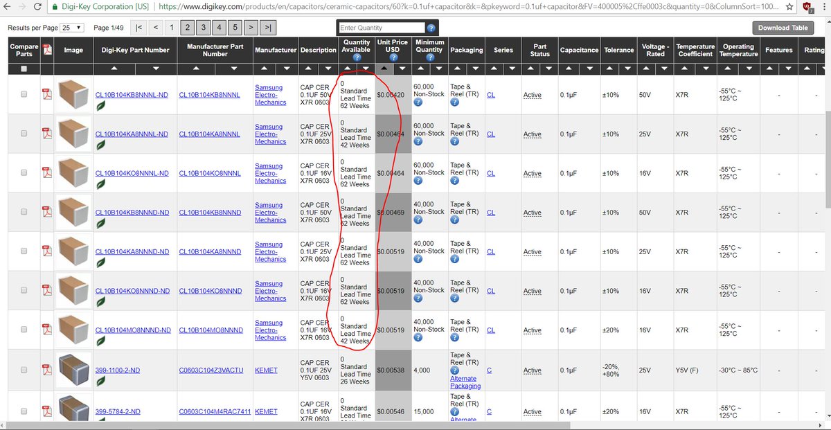
Task: Check compare box for CL10B104KA8NNNL-ND
Action: pyautogui.click(x=24, y=134)
